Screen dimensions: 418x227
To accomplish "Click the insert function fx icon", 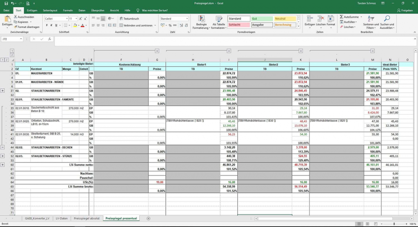I will click(x=49, y=39).
